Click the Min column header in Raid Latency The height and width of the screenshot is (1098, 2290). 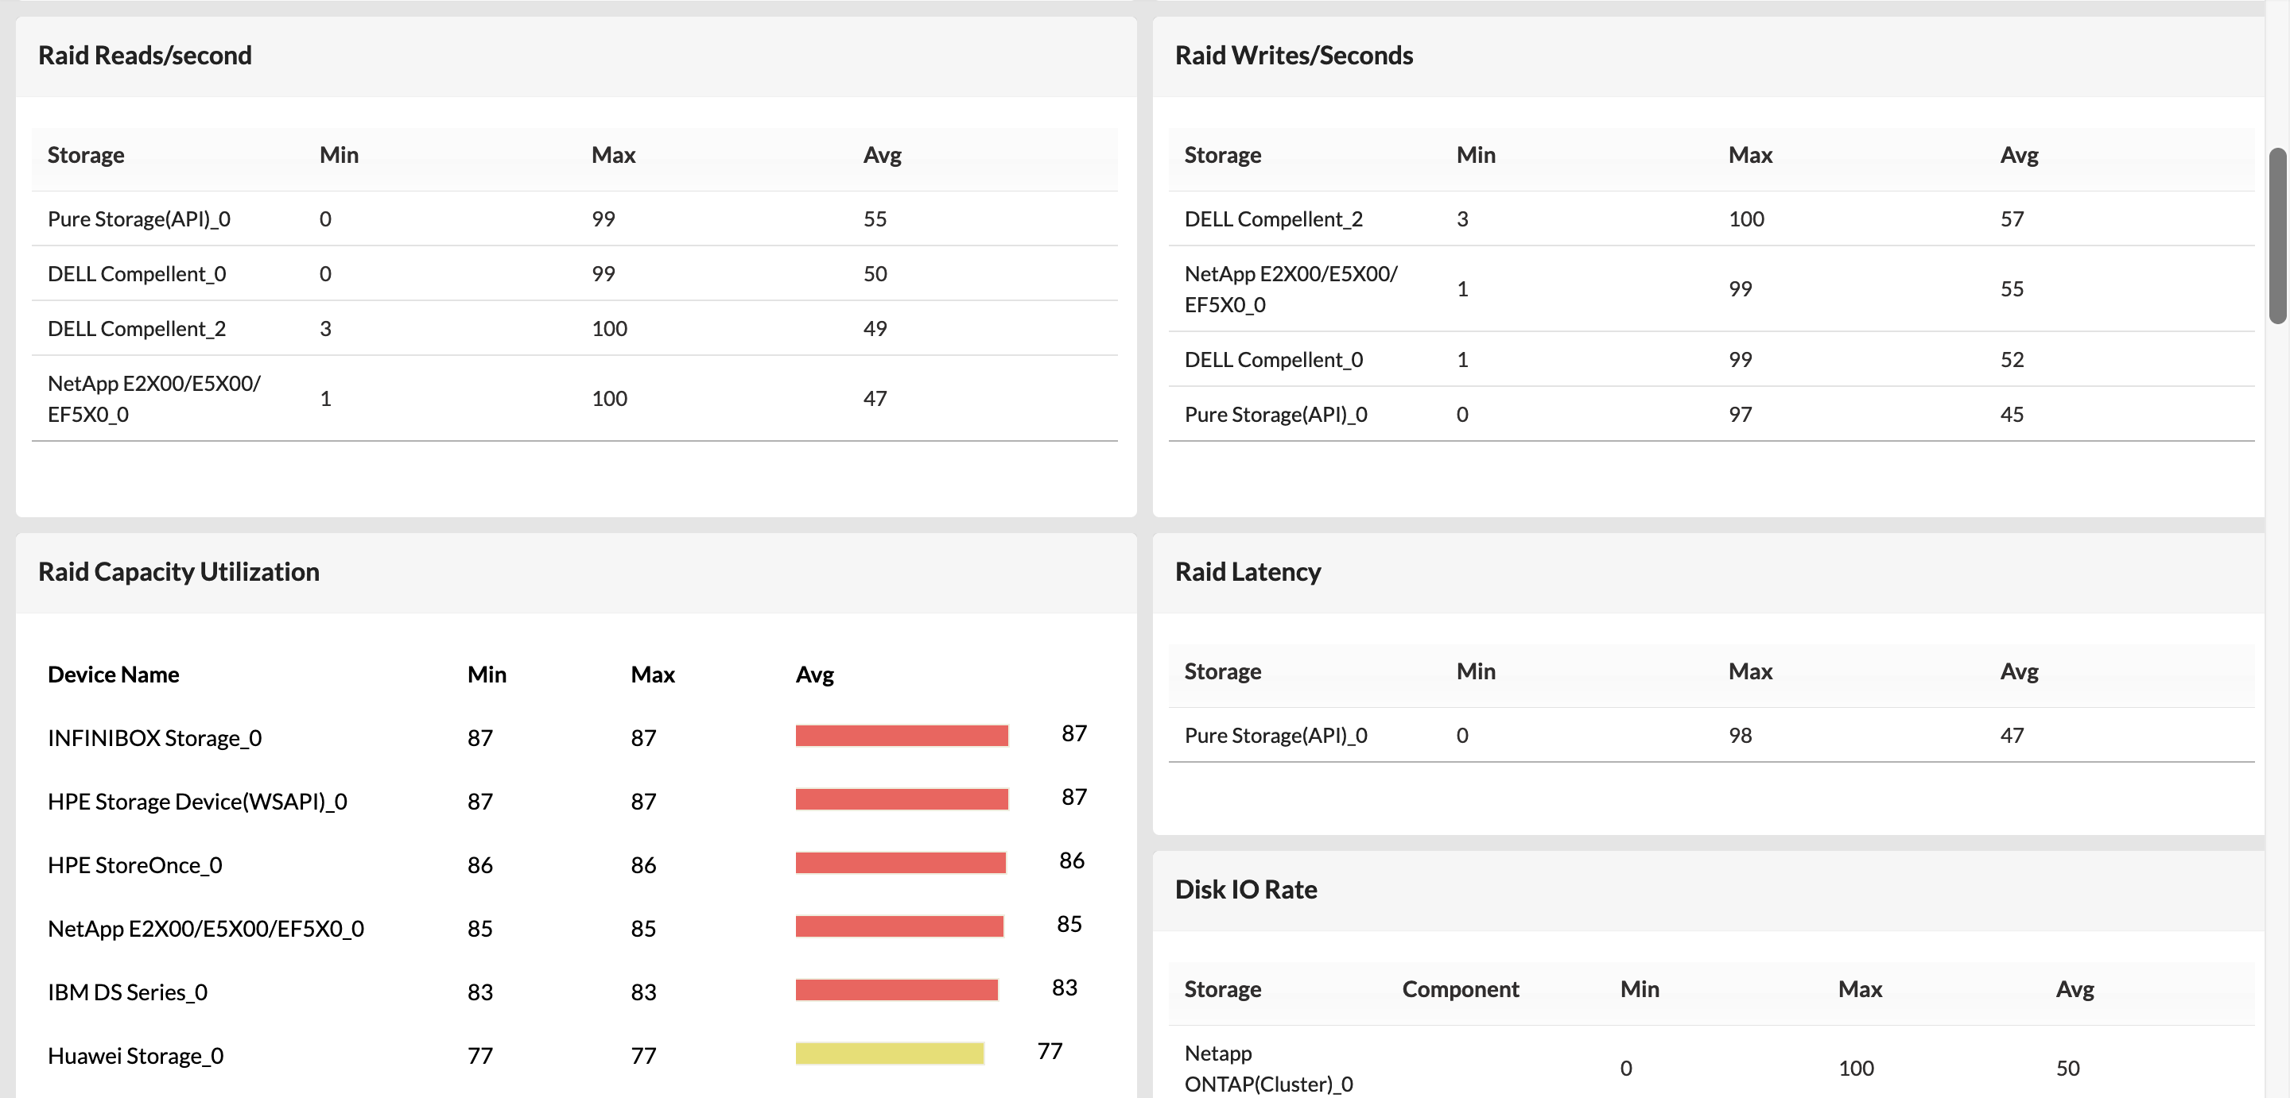(1476, 671)
